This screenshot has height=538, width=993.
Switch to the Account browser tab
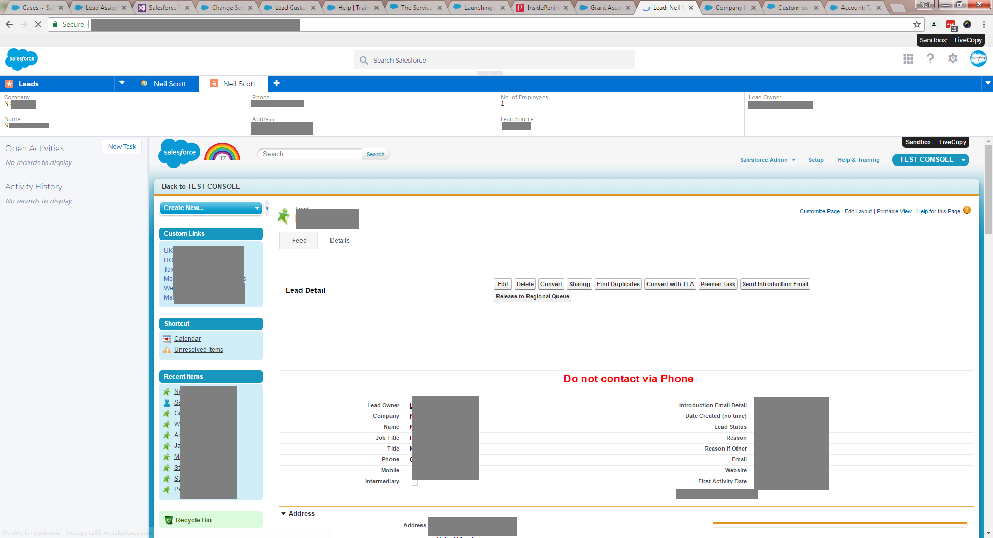(x=856, y=8)
